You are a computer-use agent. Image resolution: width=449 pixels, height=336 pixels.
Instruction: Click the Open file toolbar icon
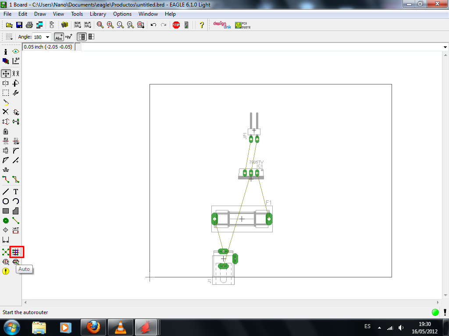[x=9, y=25]
